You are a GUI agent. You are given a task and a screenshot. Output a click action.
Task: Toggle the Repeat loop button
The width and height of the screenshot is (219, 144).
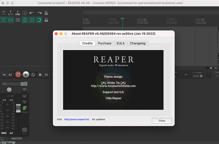point(33,75)
